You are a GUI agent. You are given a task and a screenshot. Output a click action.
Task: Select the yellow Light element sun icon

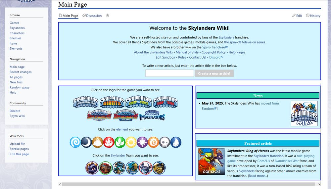(x=131, y=142)
